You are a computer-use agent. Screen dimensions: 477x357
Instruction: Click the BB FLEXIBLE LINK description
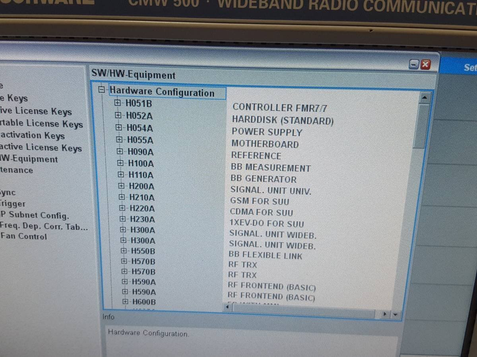coord(266,256)
